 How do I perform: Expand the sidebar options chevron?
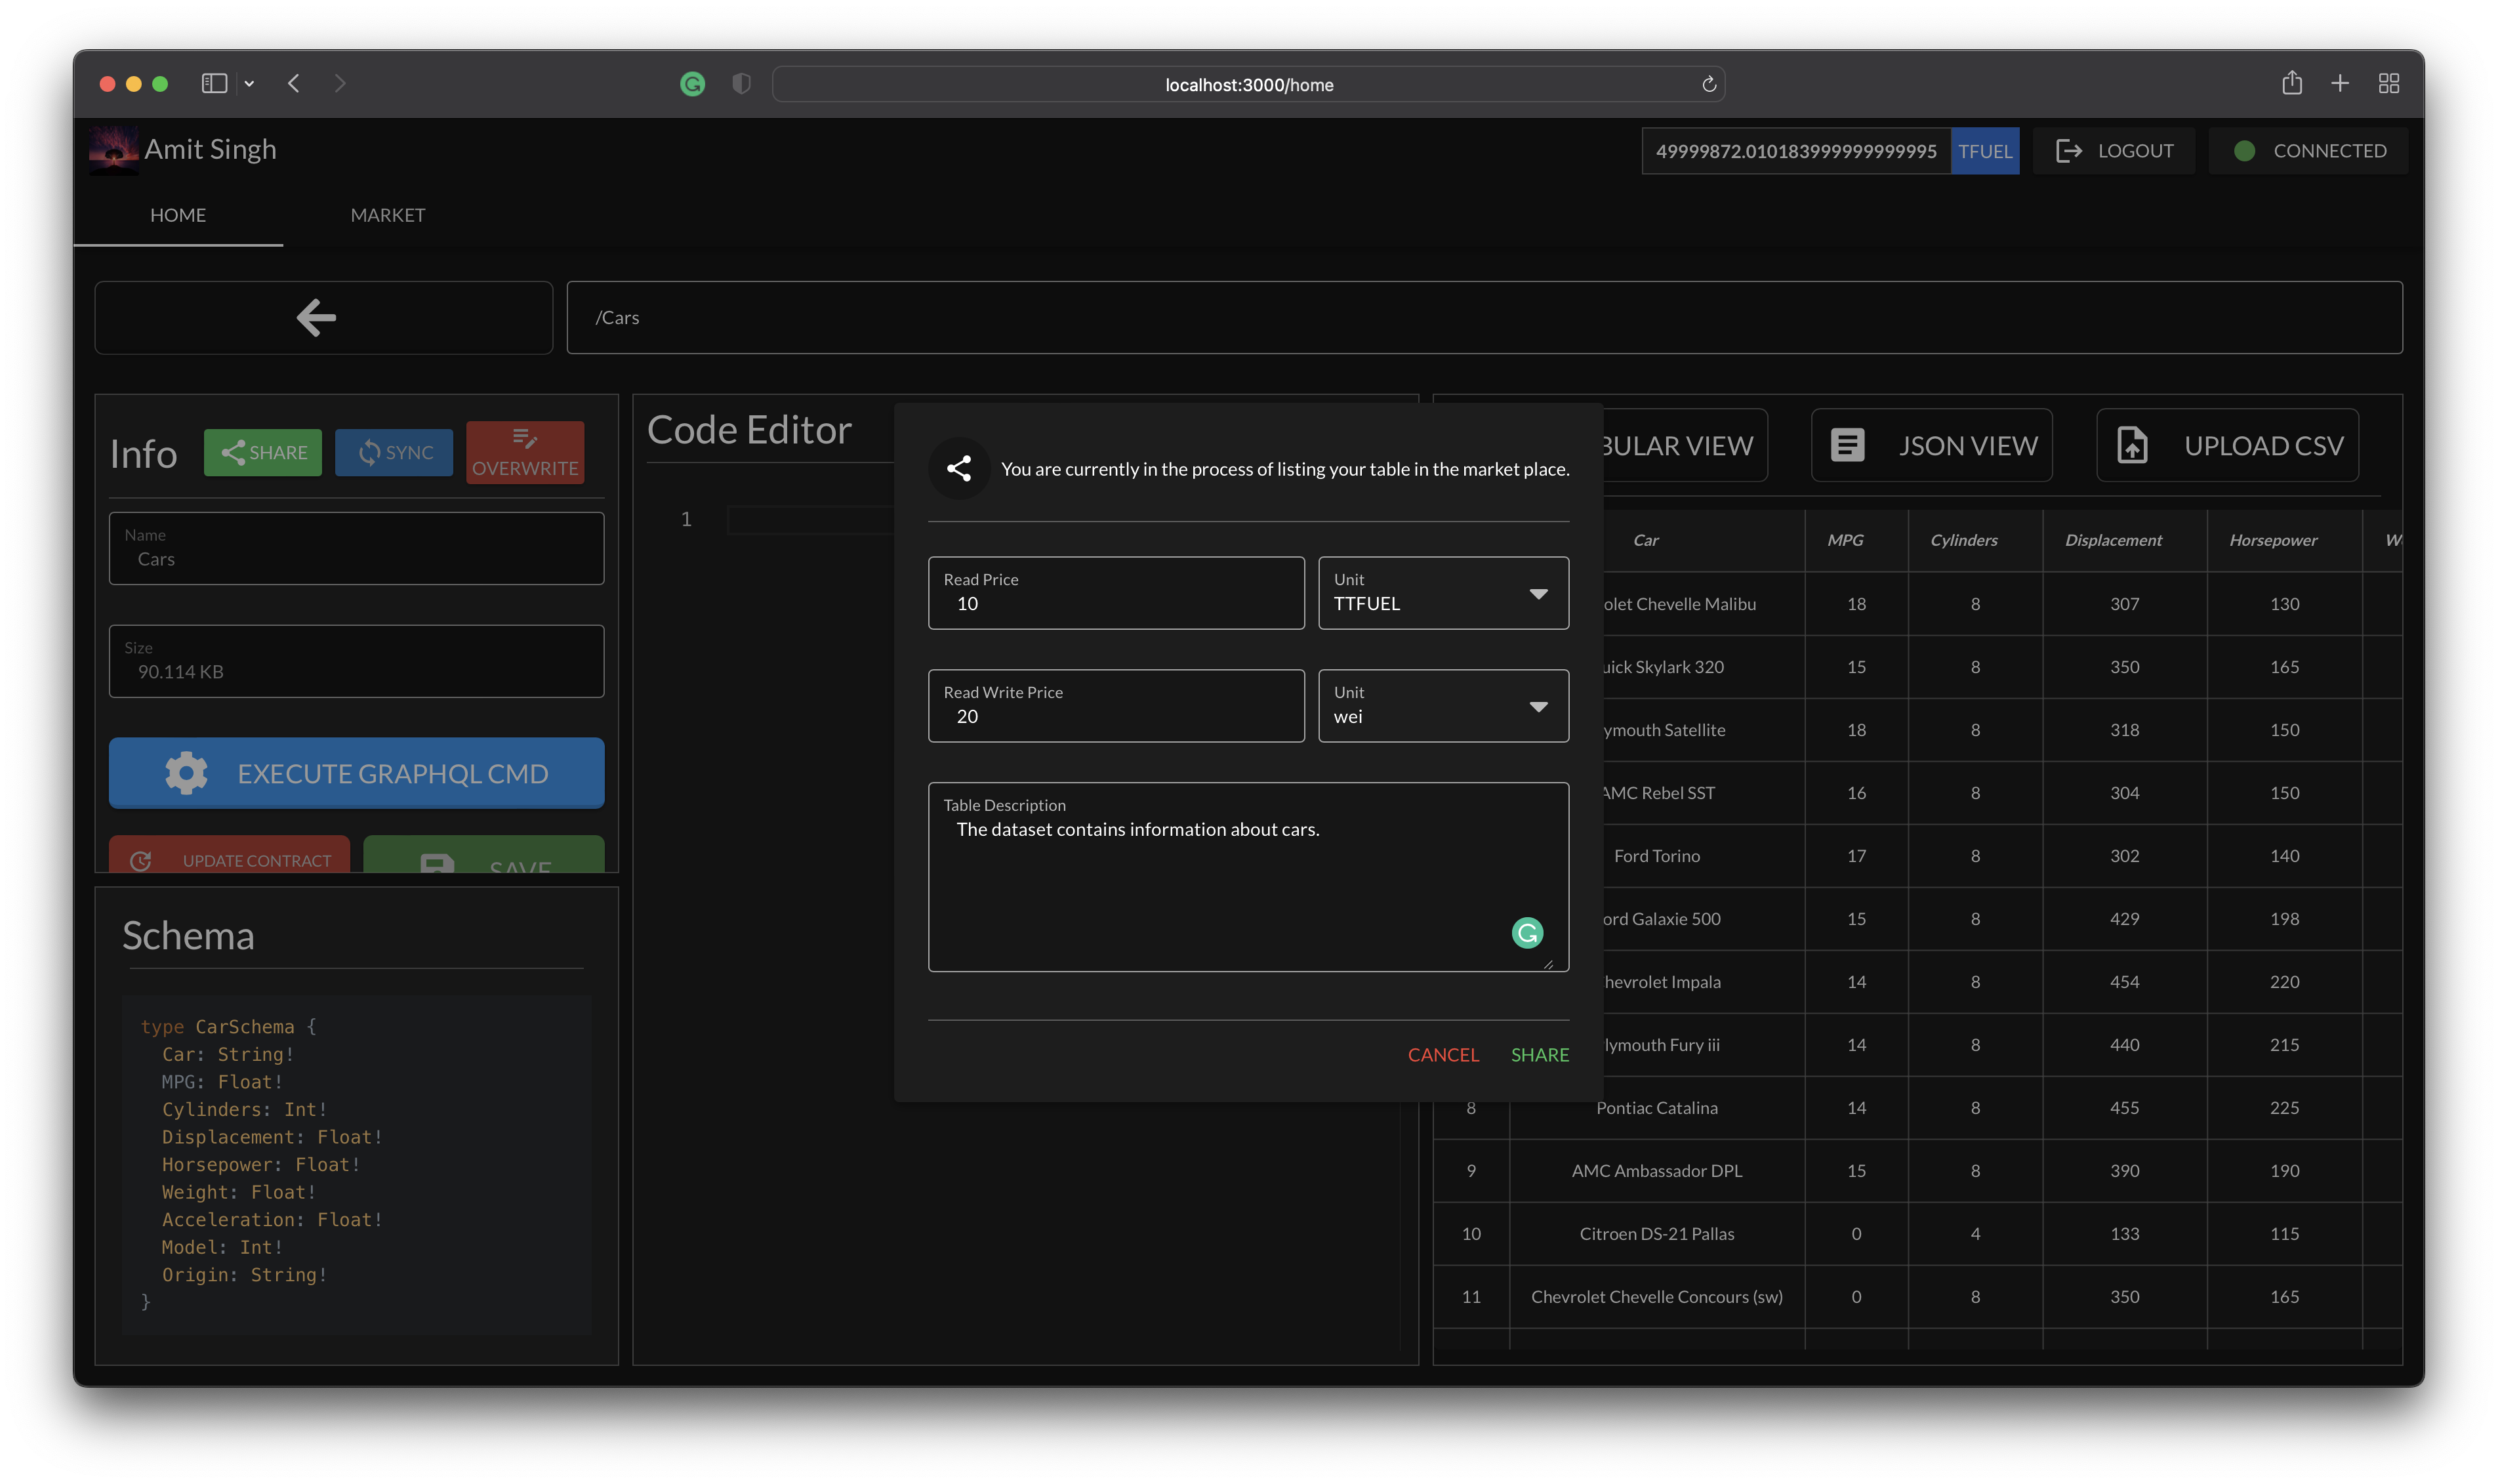click(x=249, y=84)
